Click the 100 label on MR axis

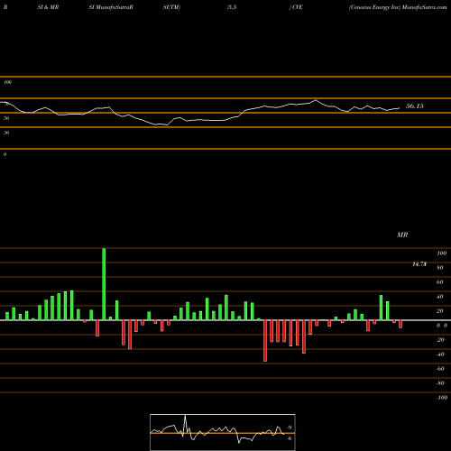click(x=441, y=253)
